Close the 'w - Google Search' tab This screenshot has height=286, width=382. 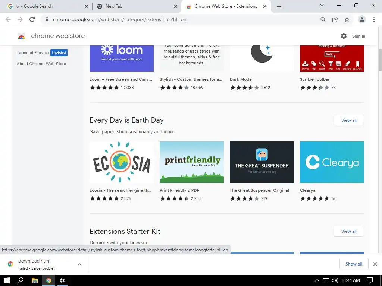(87, 7)
